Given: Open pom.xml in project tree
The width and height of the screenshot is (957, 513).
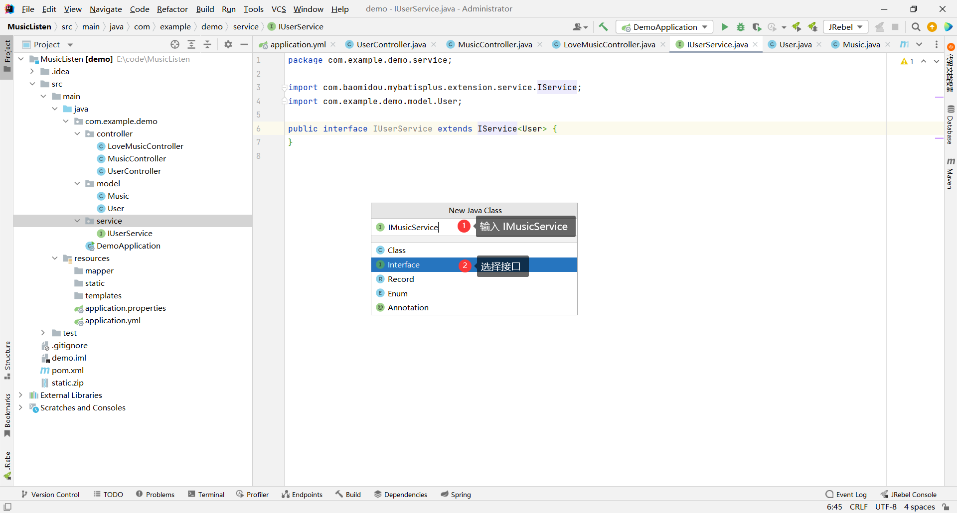Looking at the screenshot, I should pyautogui.click(x=68, y=370).
